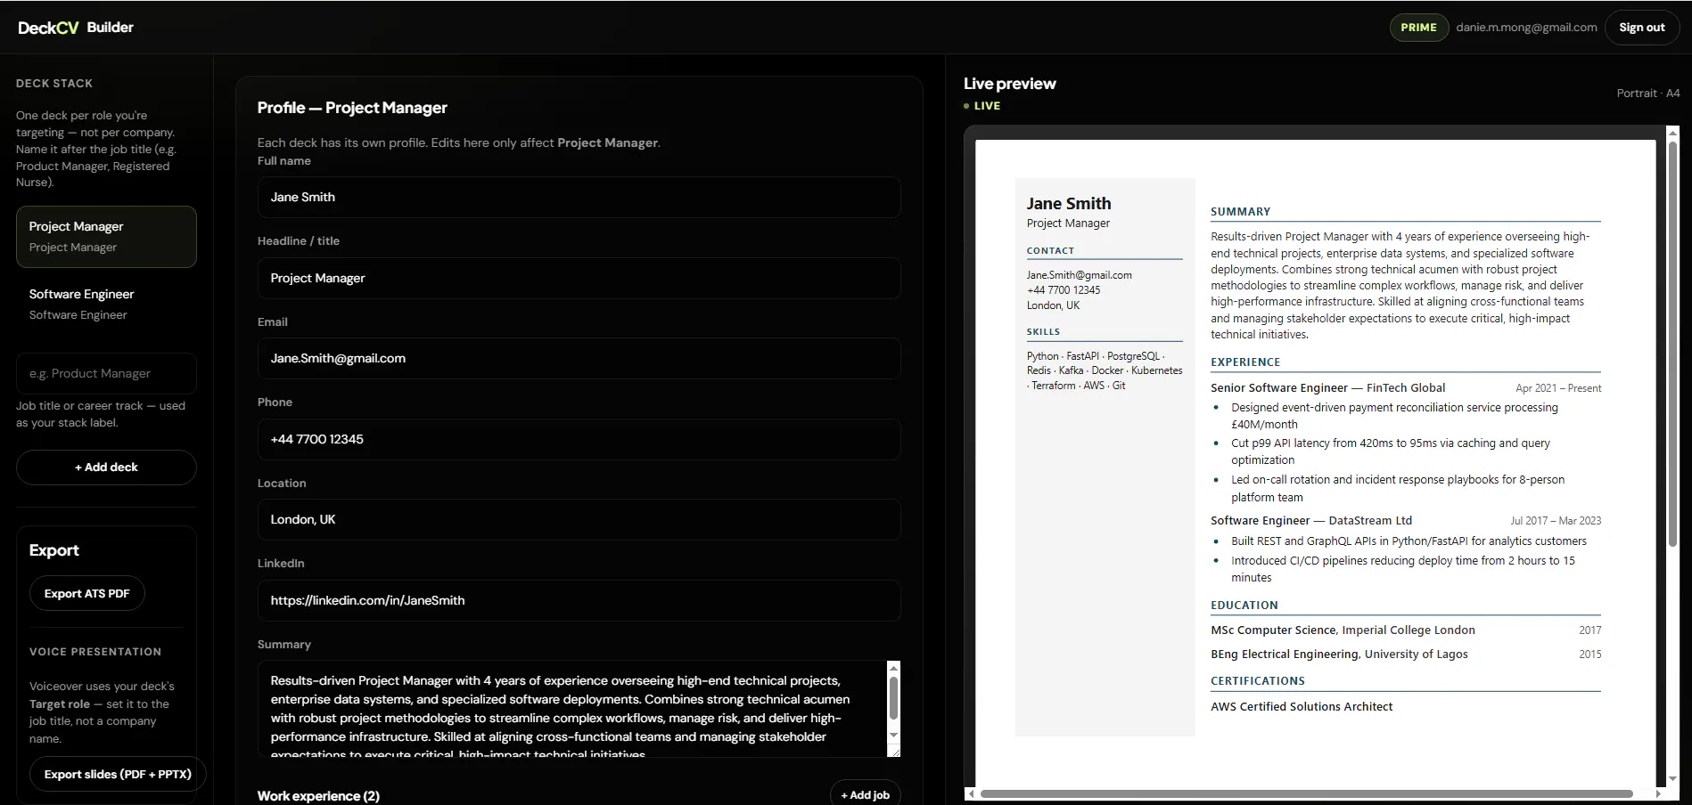
Task: Click preview horizontal scrollbar left arrow
Action: (971, 793)
